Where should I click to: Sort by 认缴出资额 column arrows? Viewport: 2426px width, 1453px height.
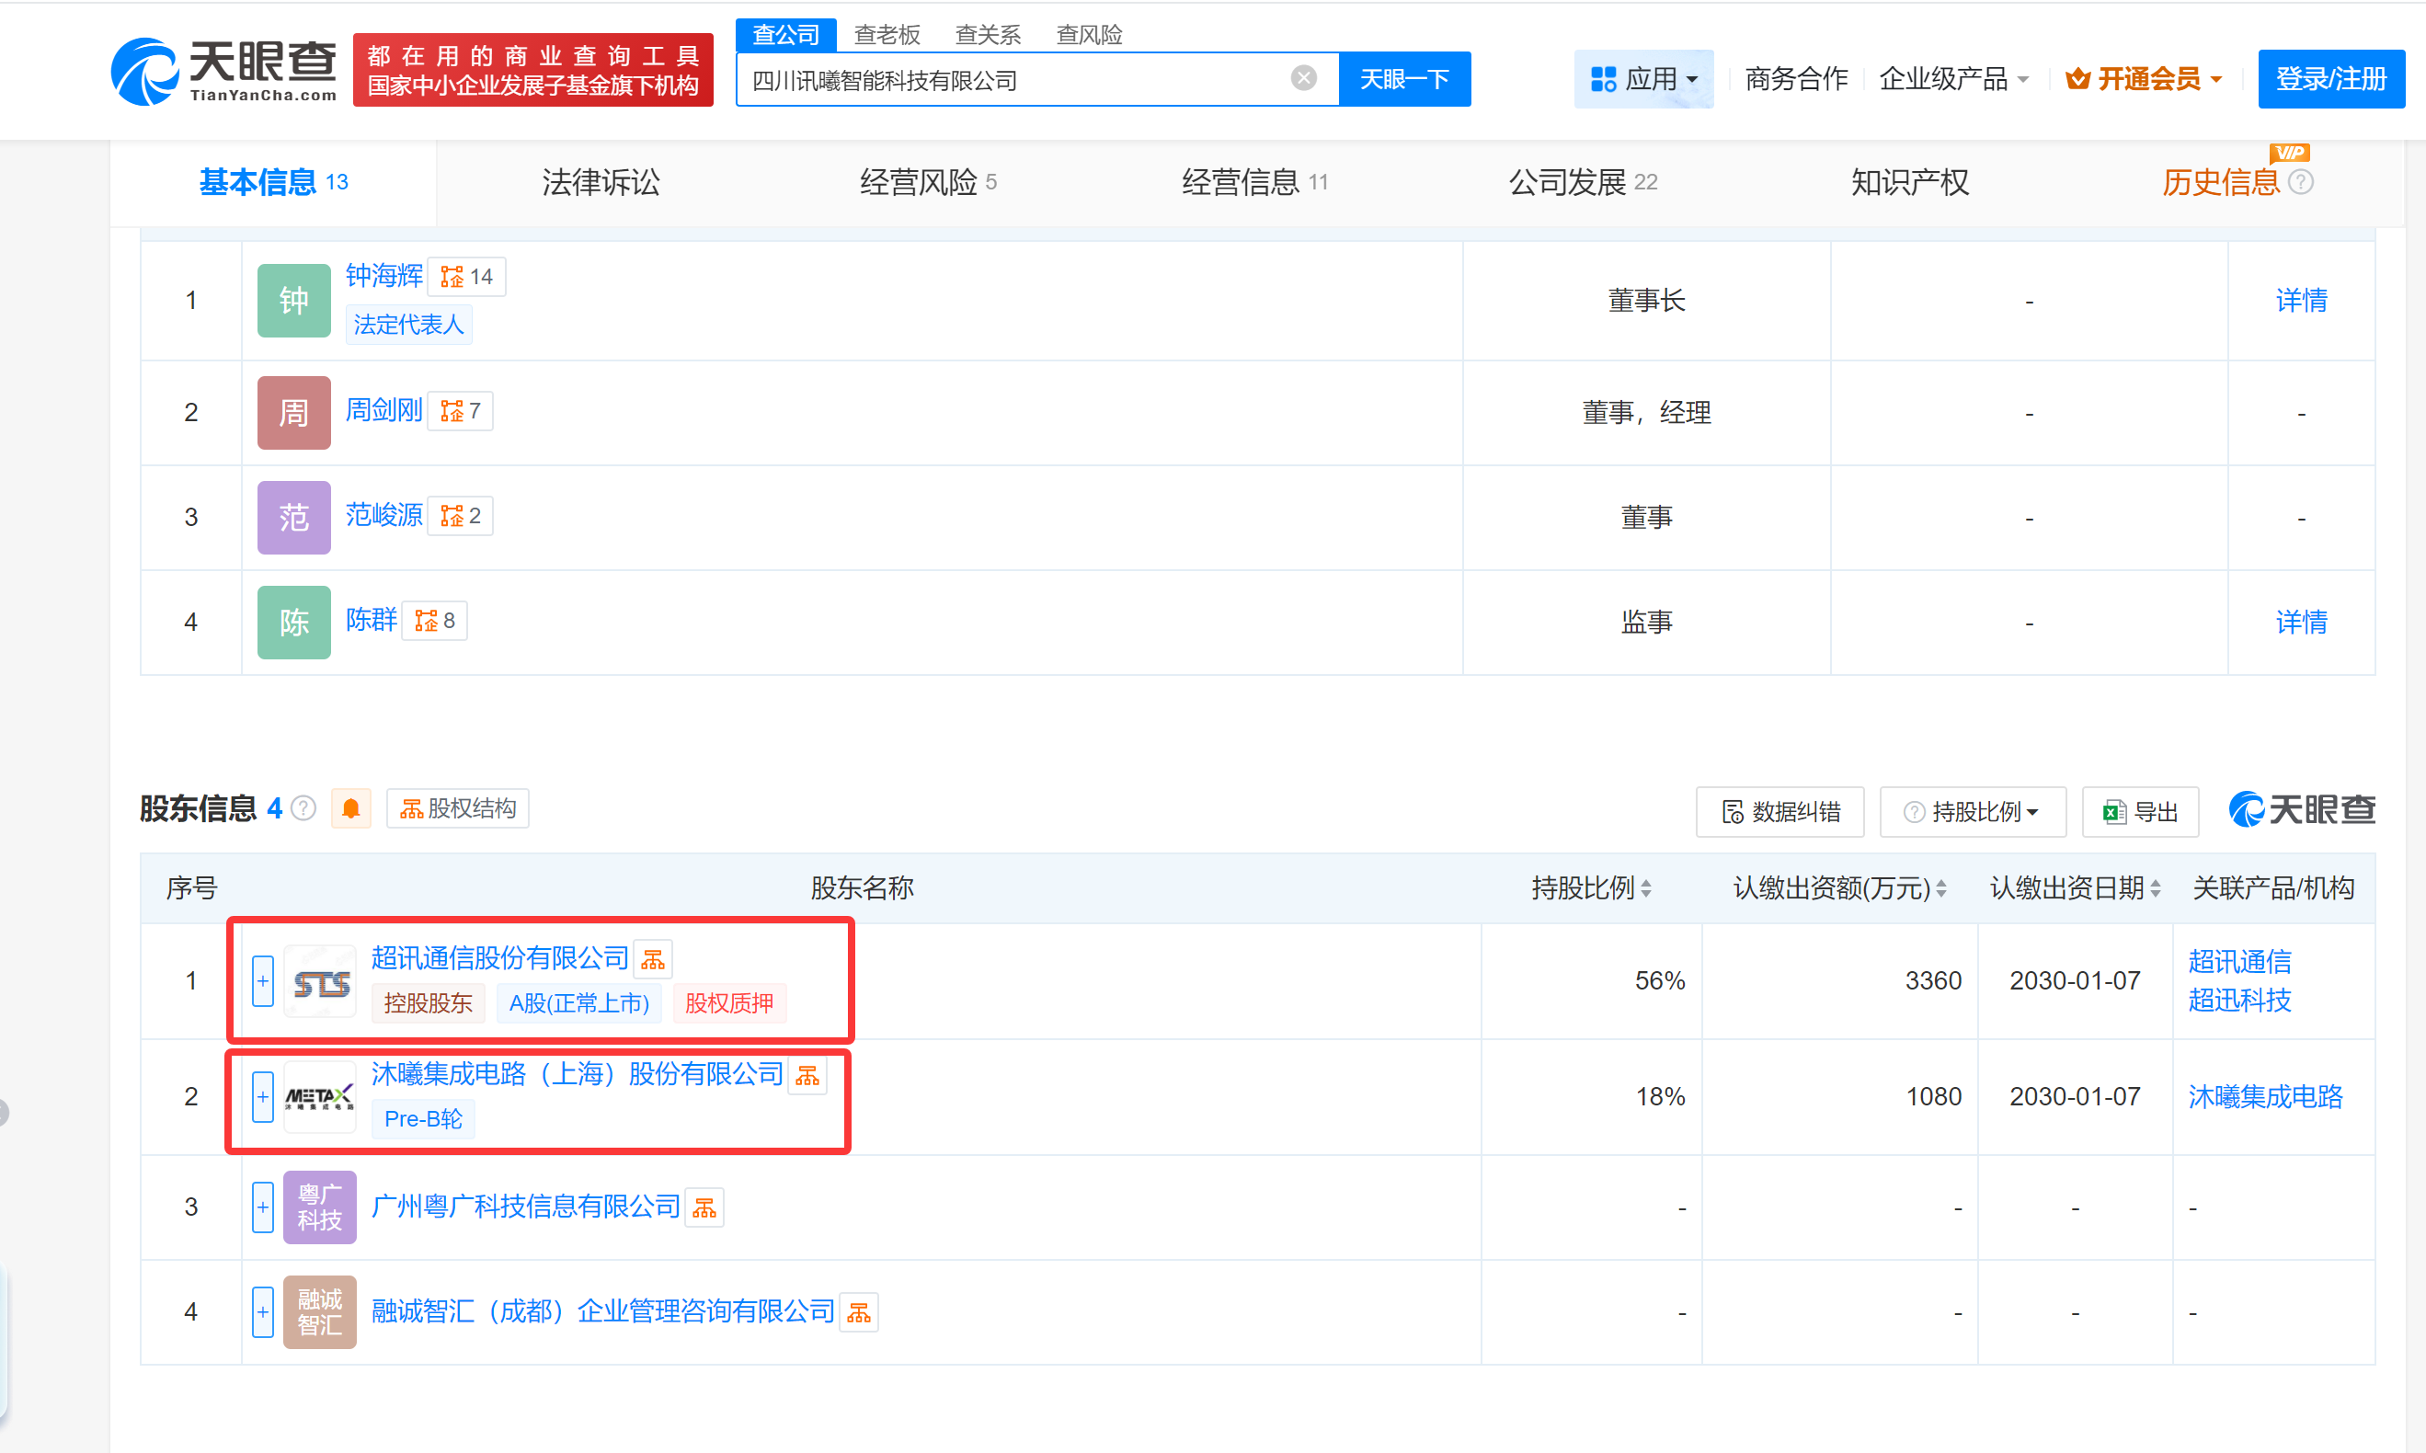pos(1940,889)
